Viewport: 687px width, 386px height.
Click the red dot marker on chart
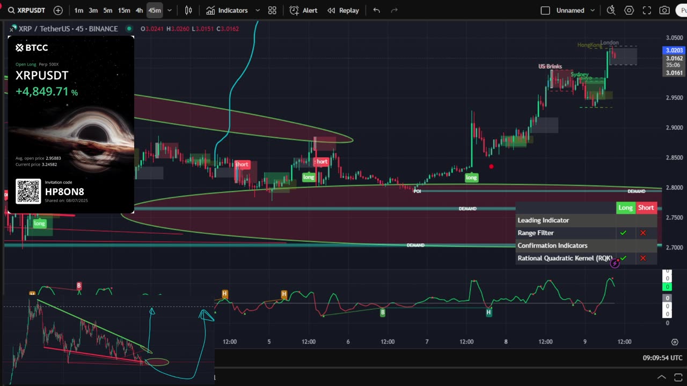pyautogui.click(x=491, y=167)
